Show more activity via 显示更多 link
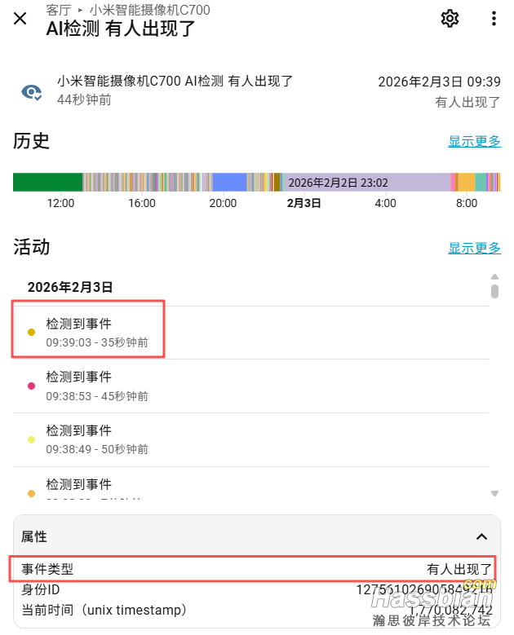The image size is (514, 635). (x=474, y=248)
